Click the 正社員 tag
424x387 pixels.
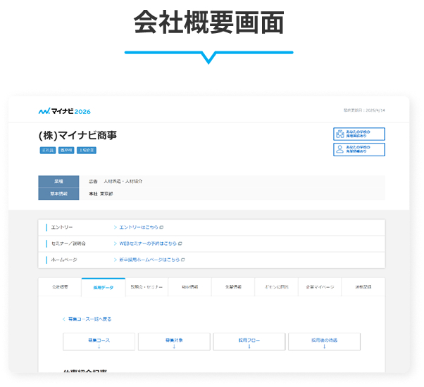[48, 150]
